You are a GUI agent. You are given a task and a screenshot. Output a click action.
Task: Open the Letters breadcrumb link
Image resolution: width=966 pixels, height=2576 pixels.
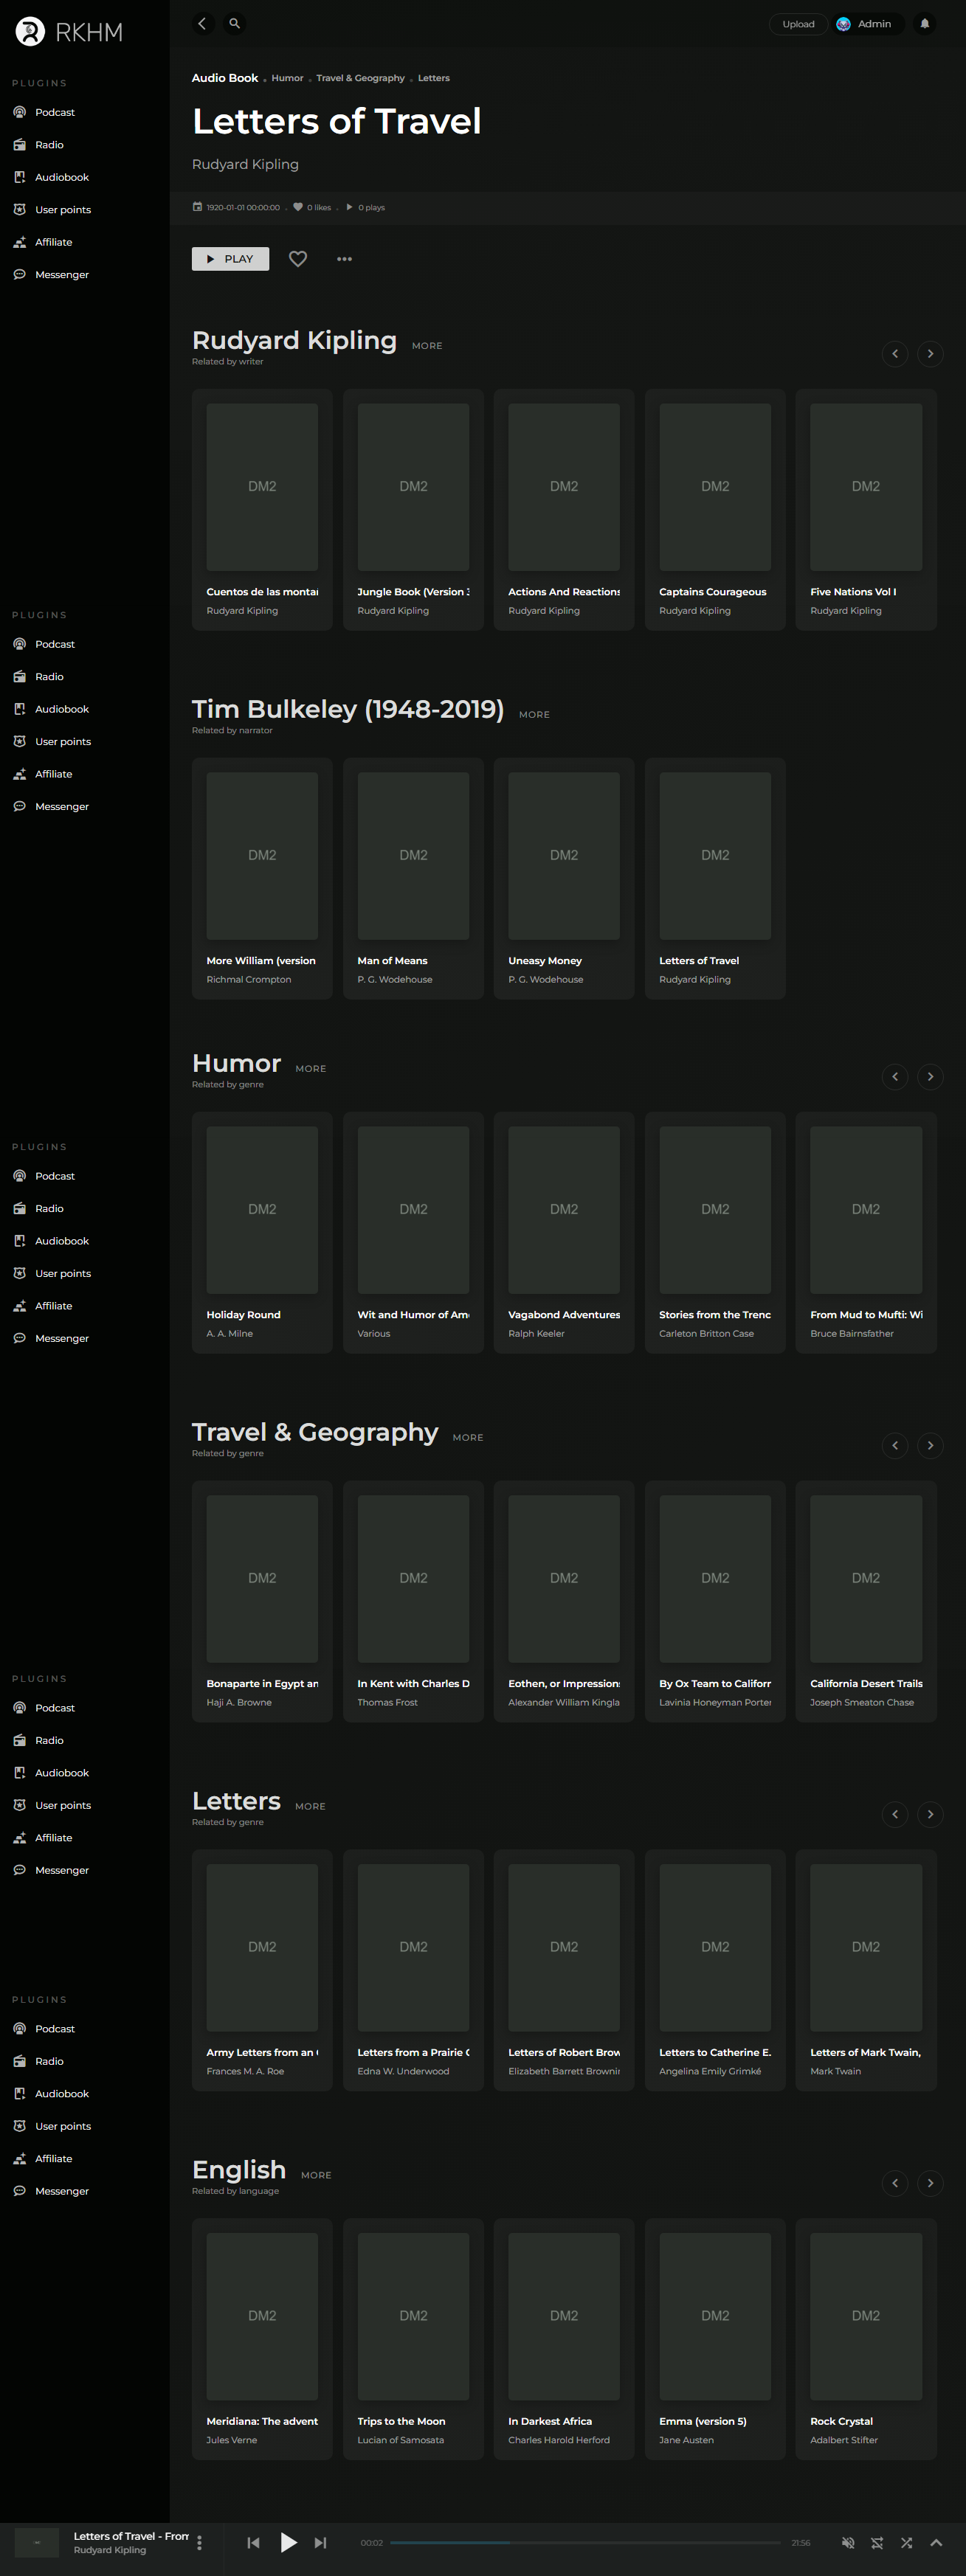pyautogui.click(x=433, y=78)
